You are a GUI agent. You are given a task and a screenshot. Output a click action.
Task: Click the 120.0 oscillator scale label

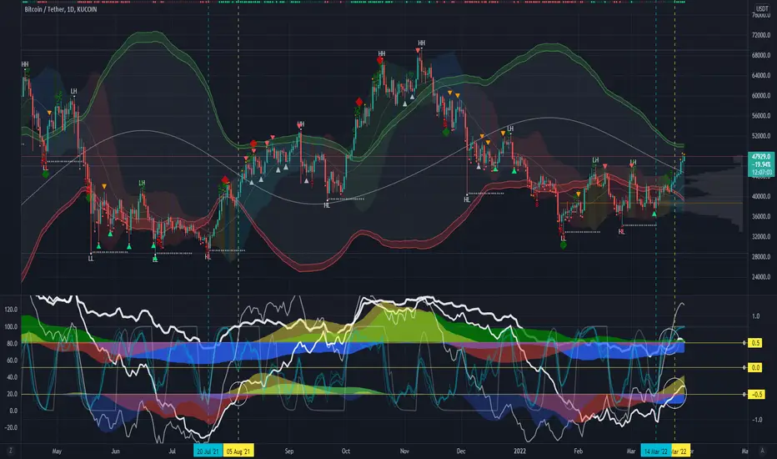(11, 310)
